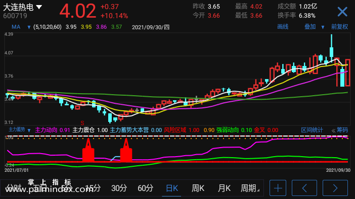The height and width of the screenshot is (199, 355).
Task: Click the start date 2021/07/01 label
Action: tap(17, 170)
